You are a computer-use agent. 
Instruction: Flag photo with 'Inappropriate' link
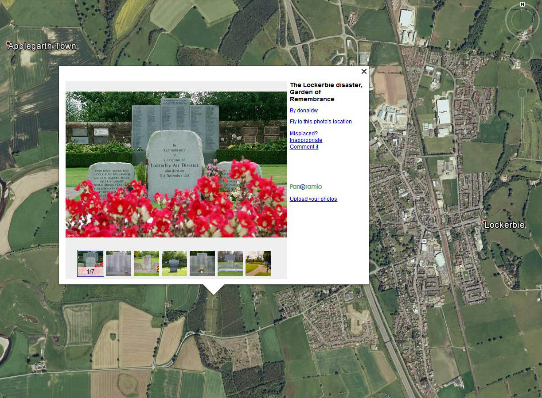pos(306,140)
